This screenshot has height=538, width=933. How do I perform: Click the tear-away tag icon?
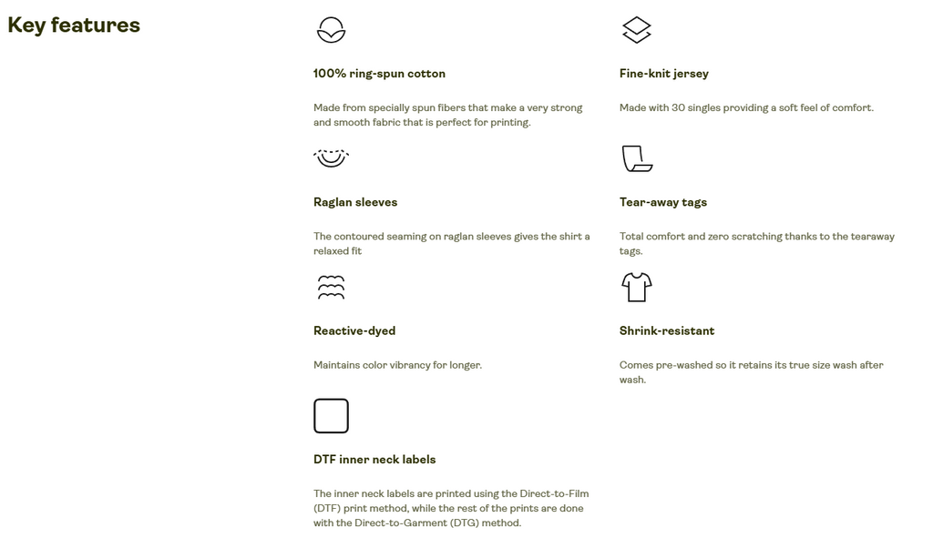(637, 158)
